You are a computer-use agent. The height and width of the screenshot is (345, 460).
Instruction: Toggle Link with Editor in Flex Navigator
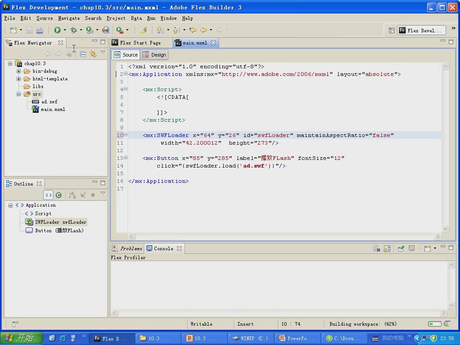[93, 54]
